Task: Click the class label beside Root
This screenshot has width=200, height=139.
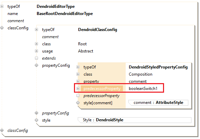Action: 47,44
